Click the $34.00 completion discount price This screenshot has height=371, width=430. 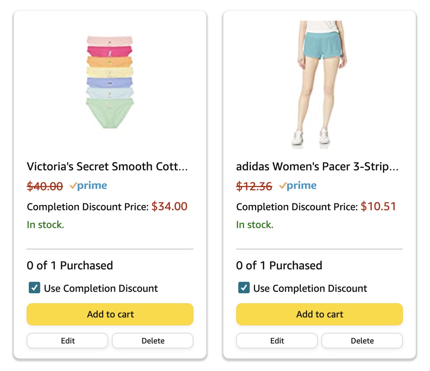[169, 206]
